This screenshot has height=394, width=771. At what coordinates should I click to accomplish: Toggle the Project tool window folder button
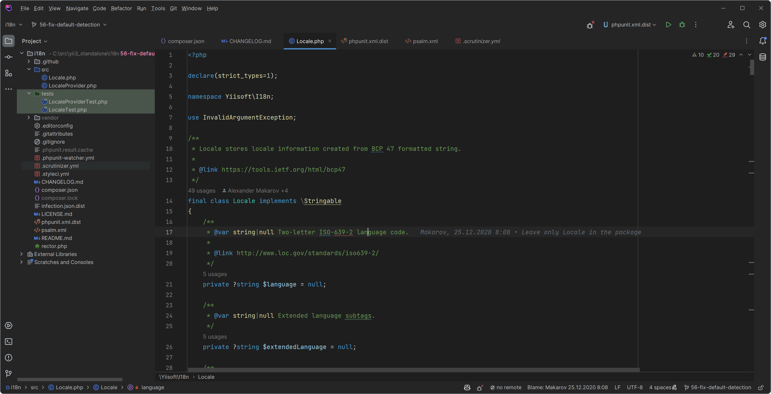click(8, 41)
